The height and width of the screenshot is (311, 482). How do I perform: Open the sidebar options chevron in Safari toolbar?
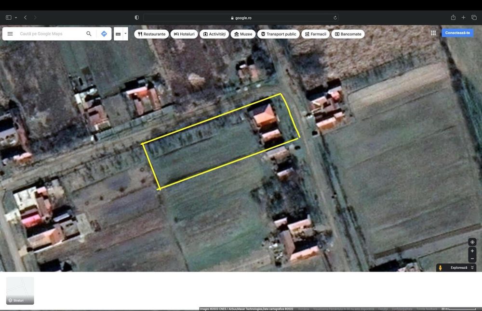(x=16, y=17)
